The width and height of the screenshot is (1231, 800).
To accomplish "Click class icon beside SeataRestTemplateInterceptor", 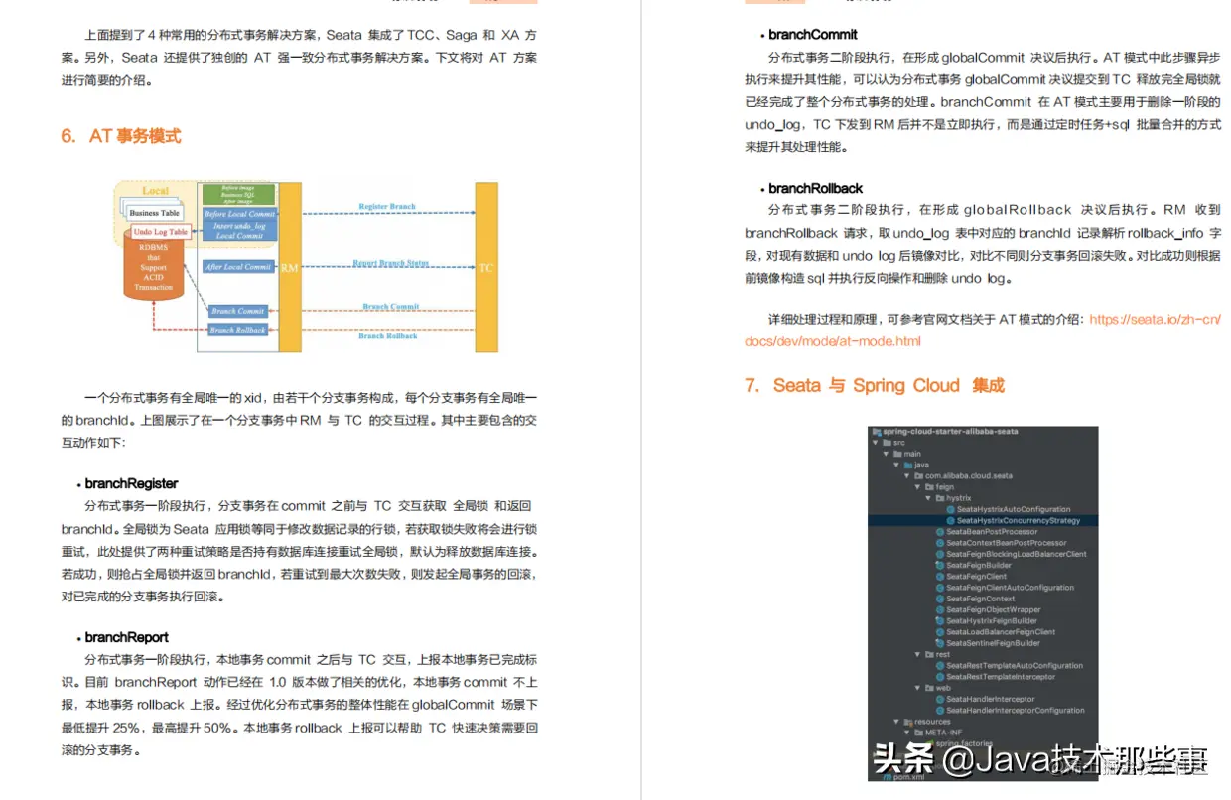I will point(940,677).
